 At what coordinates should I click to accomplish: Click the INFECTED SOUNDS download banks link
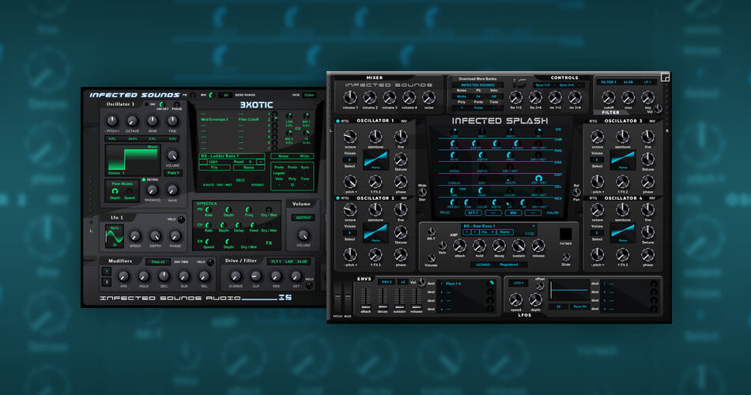click(x=477, y=85)
